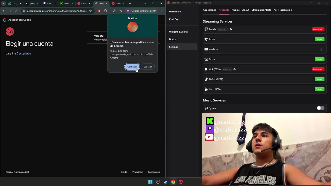Select Settings in Casterlabs sidebar
This screenshot has width=331, height=186.
tap(182, 47)
